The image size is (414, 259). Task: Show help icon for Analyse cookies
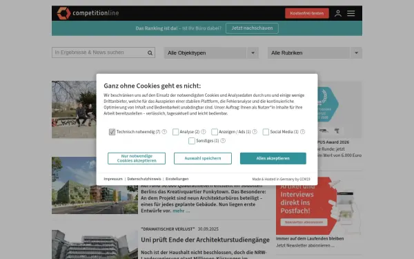point(204,132)
